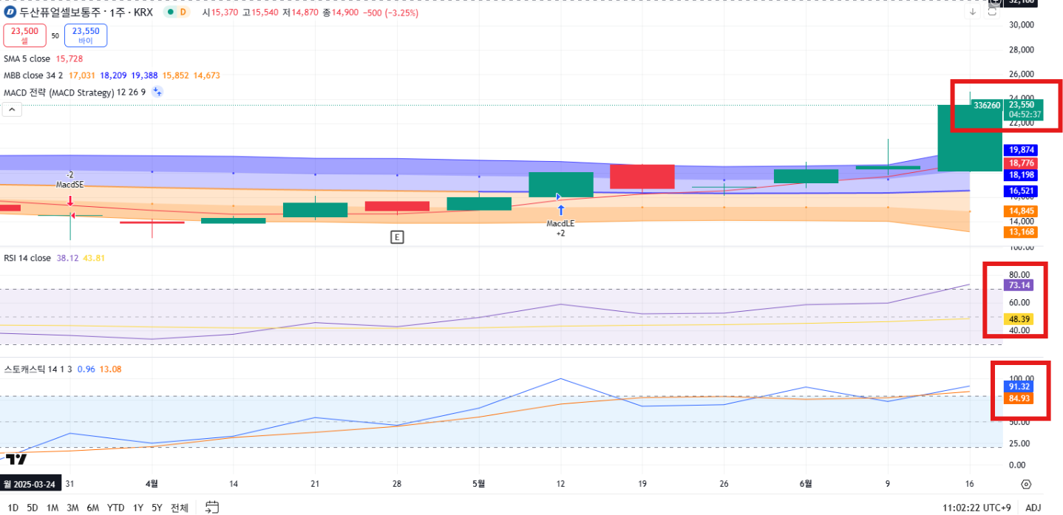
Task: Click the 스토캐스틱 14 1 3 legend
Action: click(x=38, y=368)
